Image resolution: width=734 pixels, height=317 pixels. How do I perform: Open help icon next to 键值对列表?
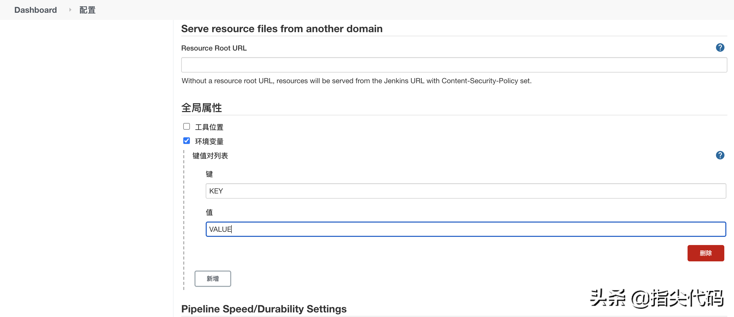pos(720,155)
